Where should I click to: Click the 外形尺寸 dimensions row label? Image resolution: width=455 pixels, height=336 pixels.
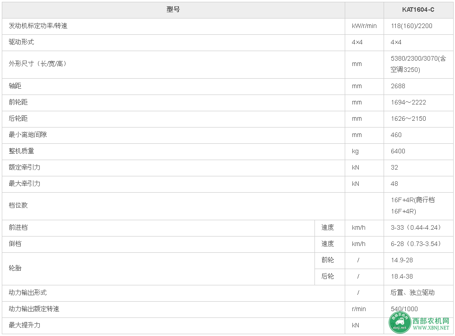point(38,64)
